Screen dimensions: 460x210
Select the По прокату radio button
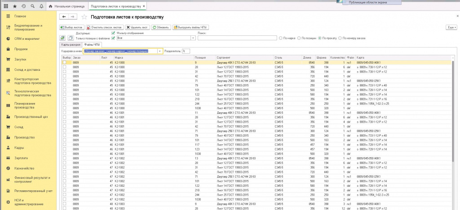320,38
